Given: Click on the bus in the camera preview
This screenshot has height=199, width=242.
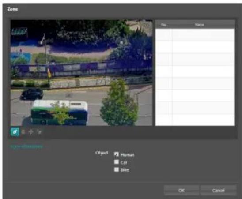Looking at the screenshot, I should (60, 113).
